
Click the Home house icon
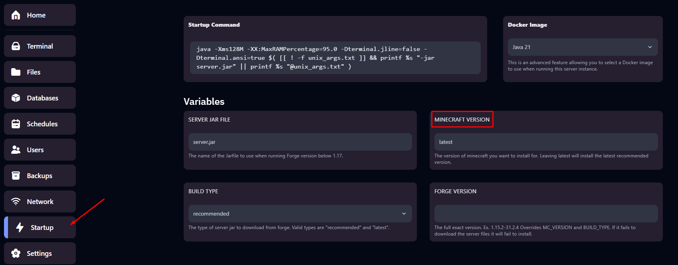[16, 15]
